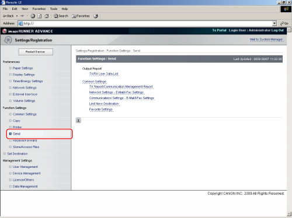Open Communications Settings - E-Mail/I-Fax Settings link
The height and width of the screenshot is (218, 292).
[121, 98]
